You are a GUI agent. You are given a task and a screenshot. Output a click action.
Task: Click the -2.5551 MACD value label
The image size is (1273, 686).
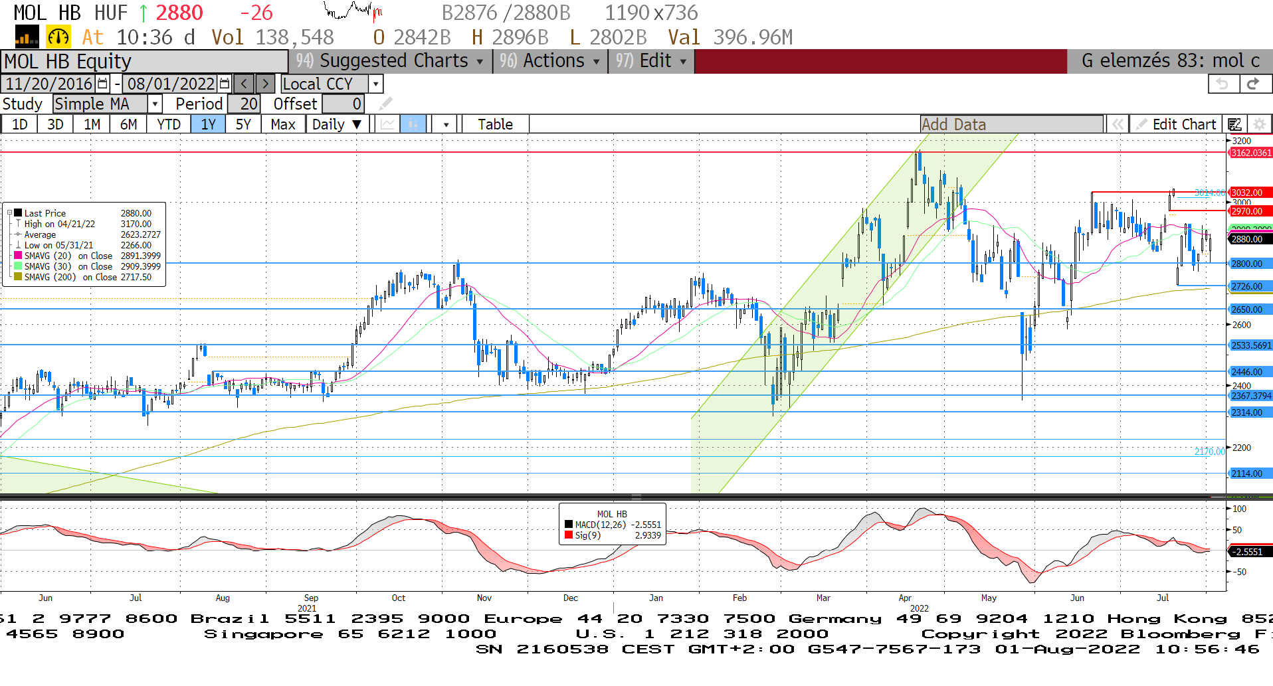coord(1250,552)
